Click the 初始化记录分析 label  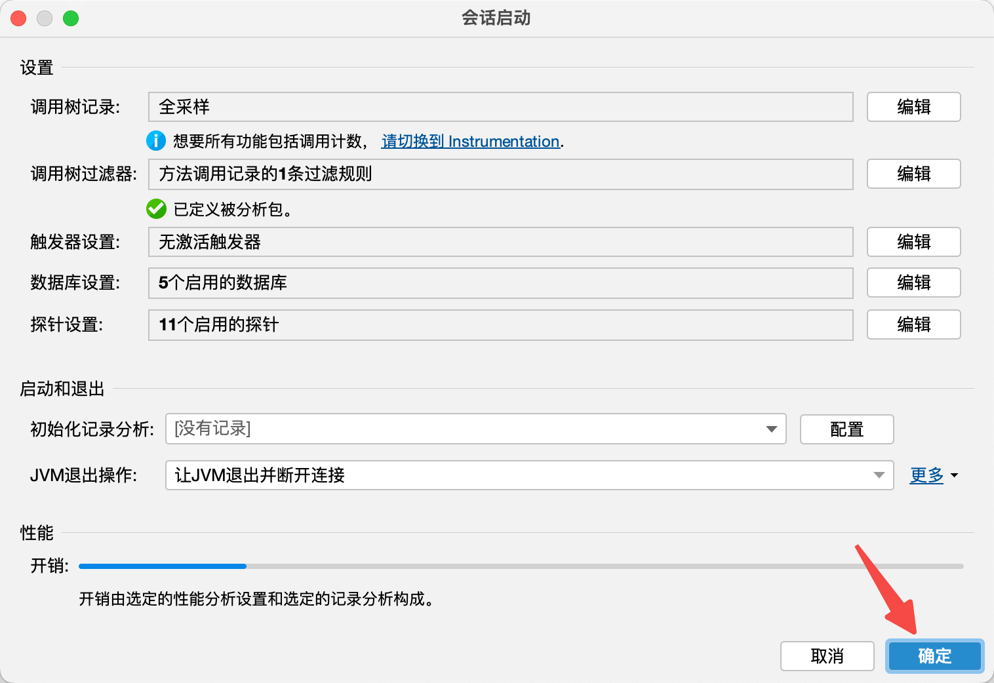[x=92, y=430]
